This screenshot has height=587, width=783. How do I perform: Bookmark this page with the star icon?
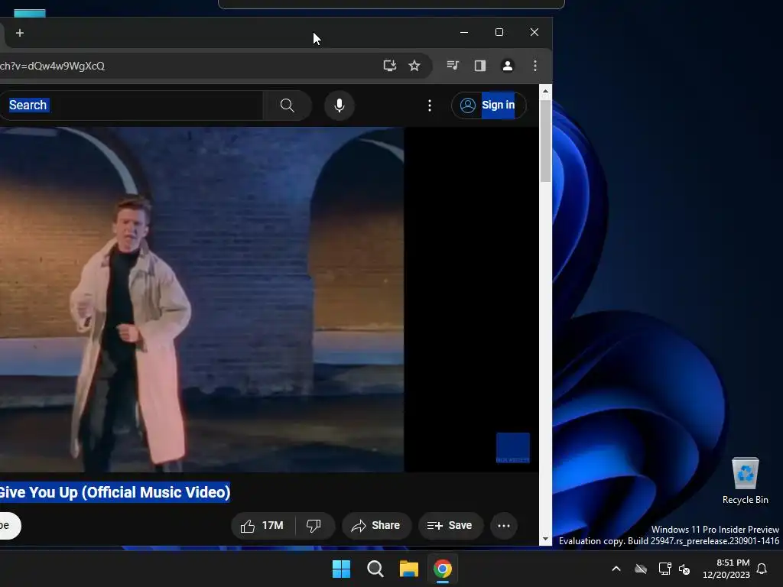pyautogui.click(x=414, y=66)
